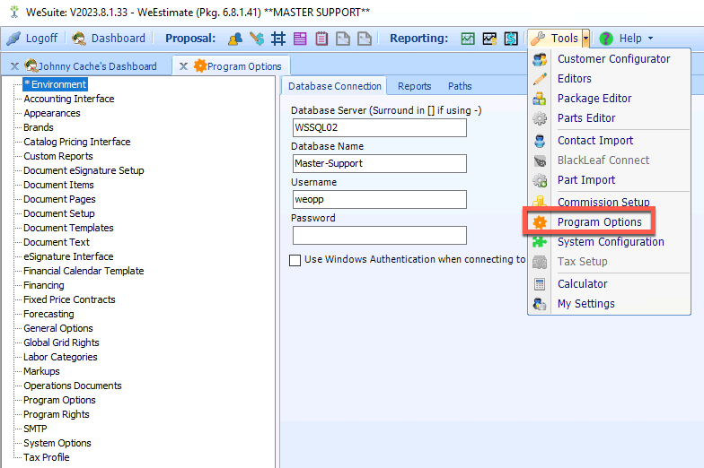Click the Database Server input field
This screenshot has height=468, width=704.
click(379, 127)
